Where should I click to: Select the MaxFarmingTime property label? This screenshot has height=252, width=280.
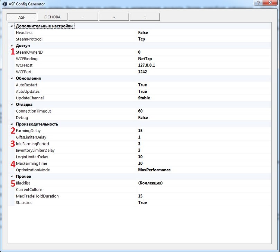[x=31, y=163]
